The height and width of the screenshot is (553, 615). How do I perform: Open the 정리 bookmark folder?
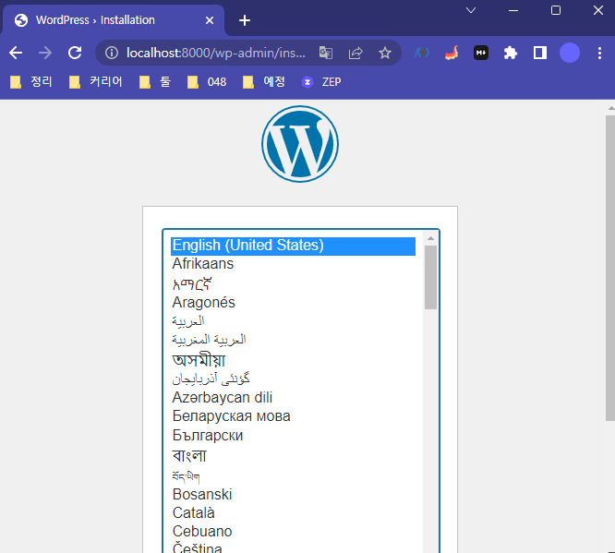31,81
